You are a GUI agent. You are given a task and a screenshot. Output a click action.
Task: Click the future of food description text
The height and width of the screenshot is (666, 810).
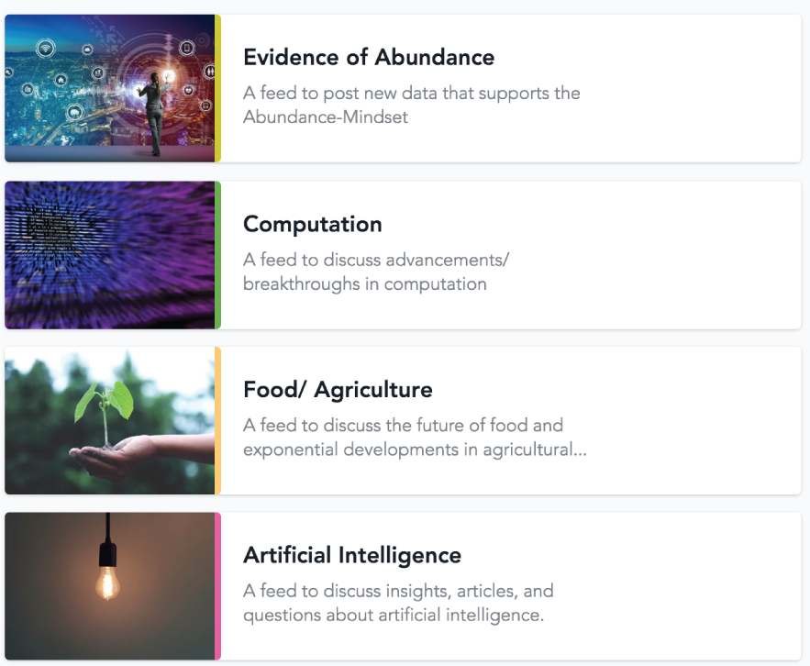tap(415, 438)
